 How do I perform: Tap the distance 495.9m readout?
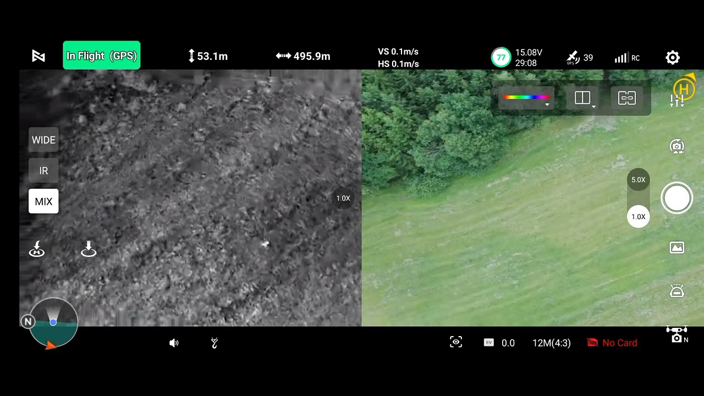coord(303,56)
